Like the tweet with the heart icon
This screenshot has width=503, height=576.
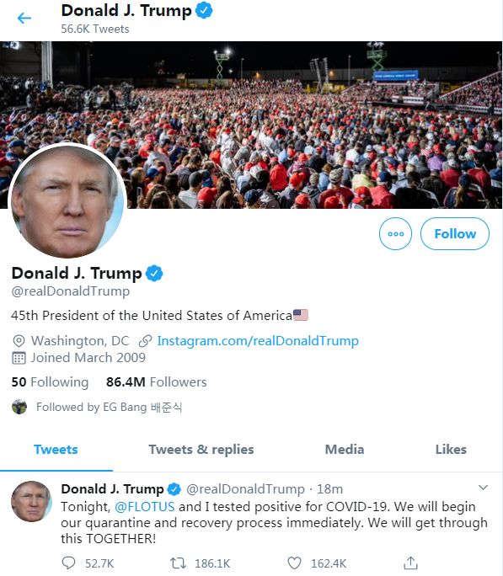click(x=294, y=563)
